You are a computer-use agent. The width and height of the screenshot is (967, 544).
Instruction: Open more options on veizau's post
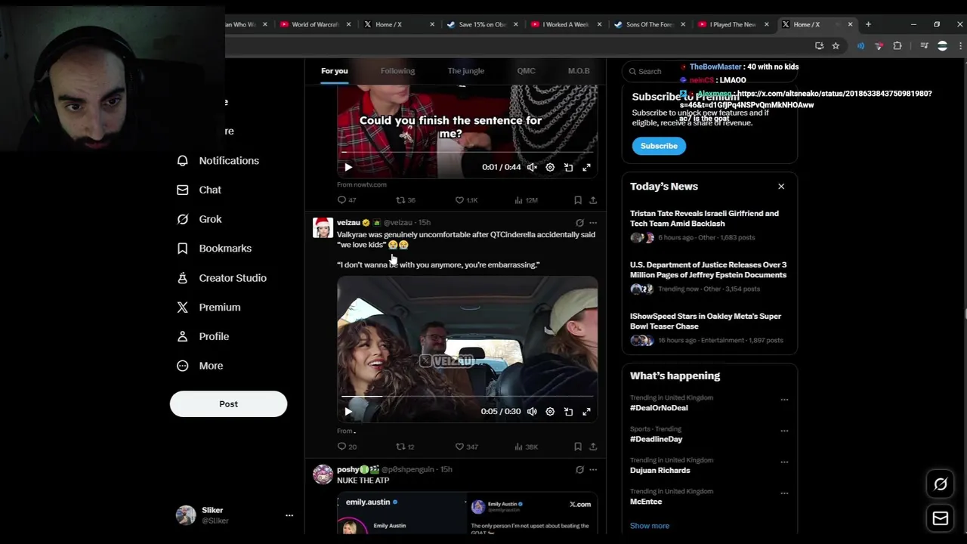coord(593,223)
